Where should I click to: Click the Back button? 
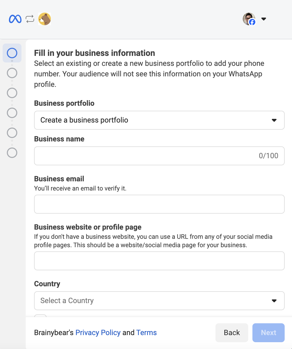coord(232,333)
